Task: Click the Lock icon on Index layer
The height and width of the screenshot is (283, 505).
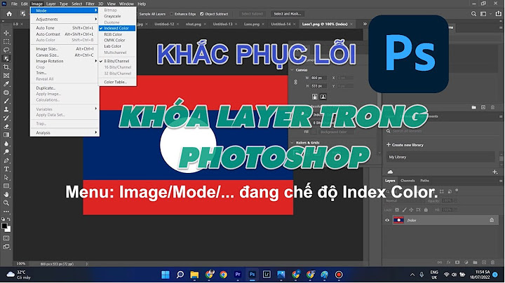Action: [492, 220]
